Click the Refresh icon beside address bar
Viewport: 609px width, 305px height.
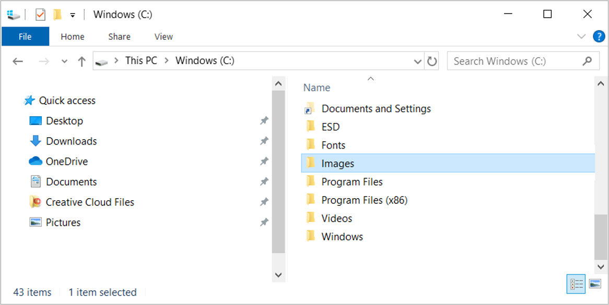(432, 61)
